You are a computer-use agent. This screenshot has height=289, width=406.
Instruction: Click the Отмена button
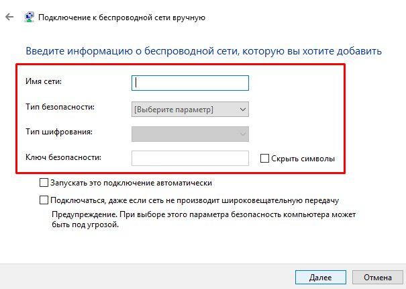tap(378, 278)
